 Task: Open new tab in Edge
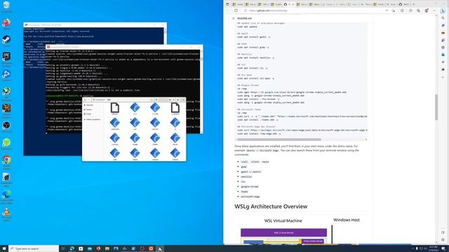pos(413,4)
